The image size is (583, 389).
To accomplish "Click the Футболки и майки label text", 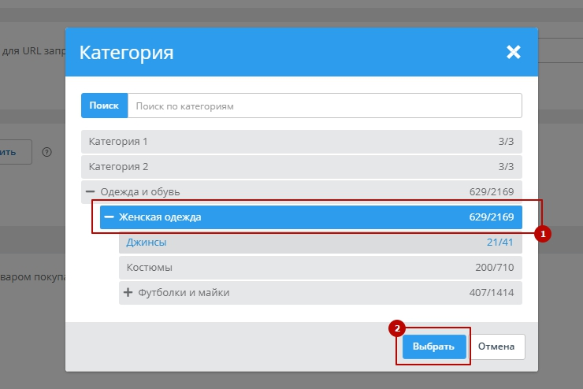I will [x=184, y=293].
